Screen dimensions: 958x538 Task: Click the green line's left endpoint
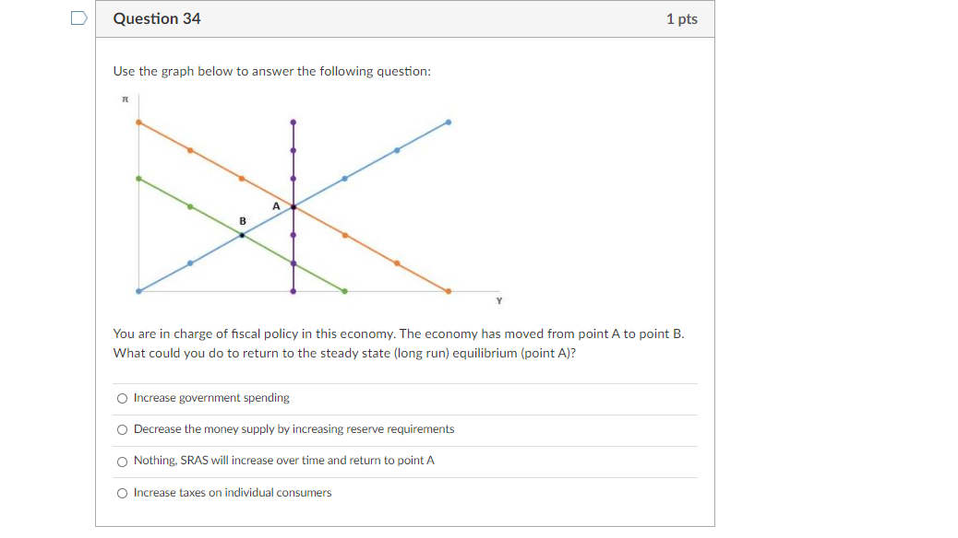(x=138, y=179)
